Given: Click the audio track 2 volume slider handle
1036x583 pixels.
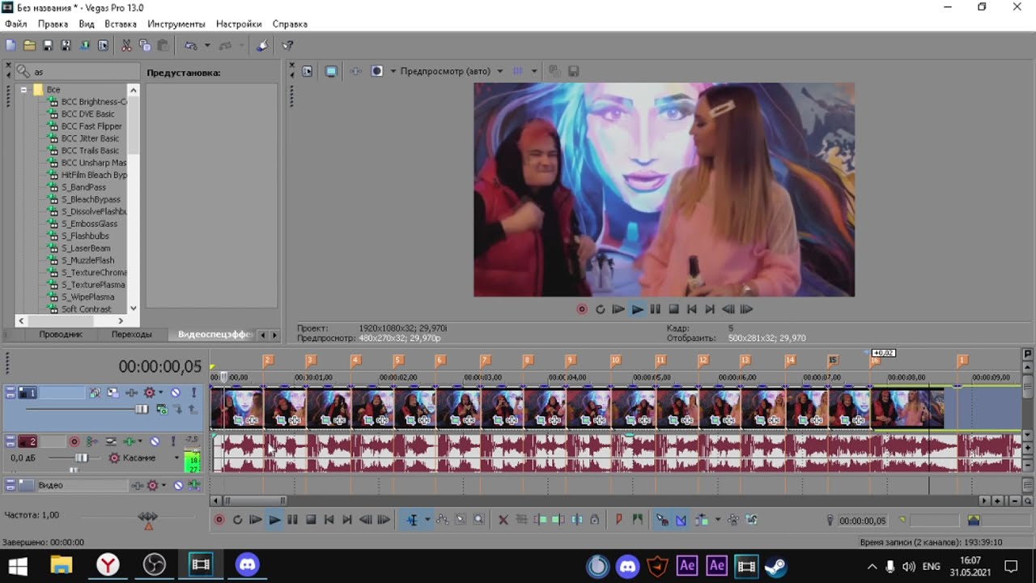Looking at the screenshot, I should tap(81, 458).
